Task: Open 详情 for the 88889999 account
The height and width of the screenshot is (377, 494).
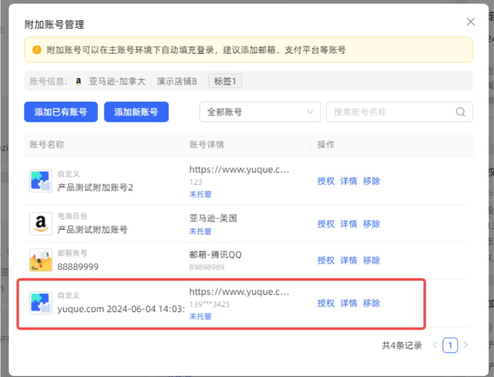Action: click(348, 260)
